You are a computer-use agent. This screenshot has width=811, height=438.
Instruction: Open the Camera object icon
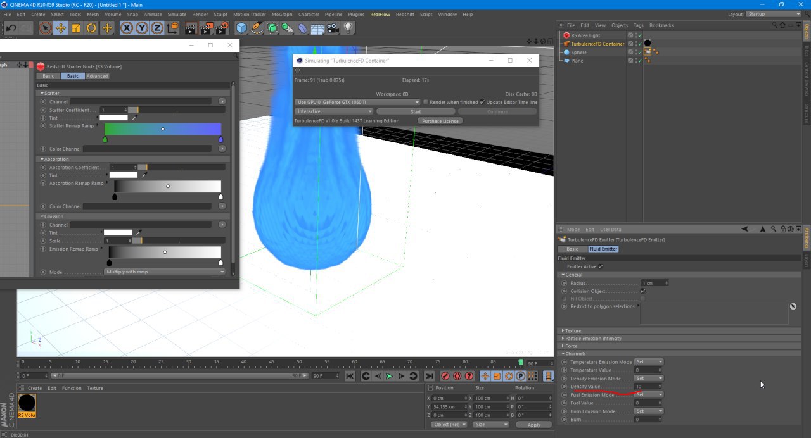click(333, 28)
